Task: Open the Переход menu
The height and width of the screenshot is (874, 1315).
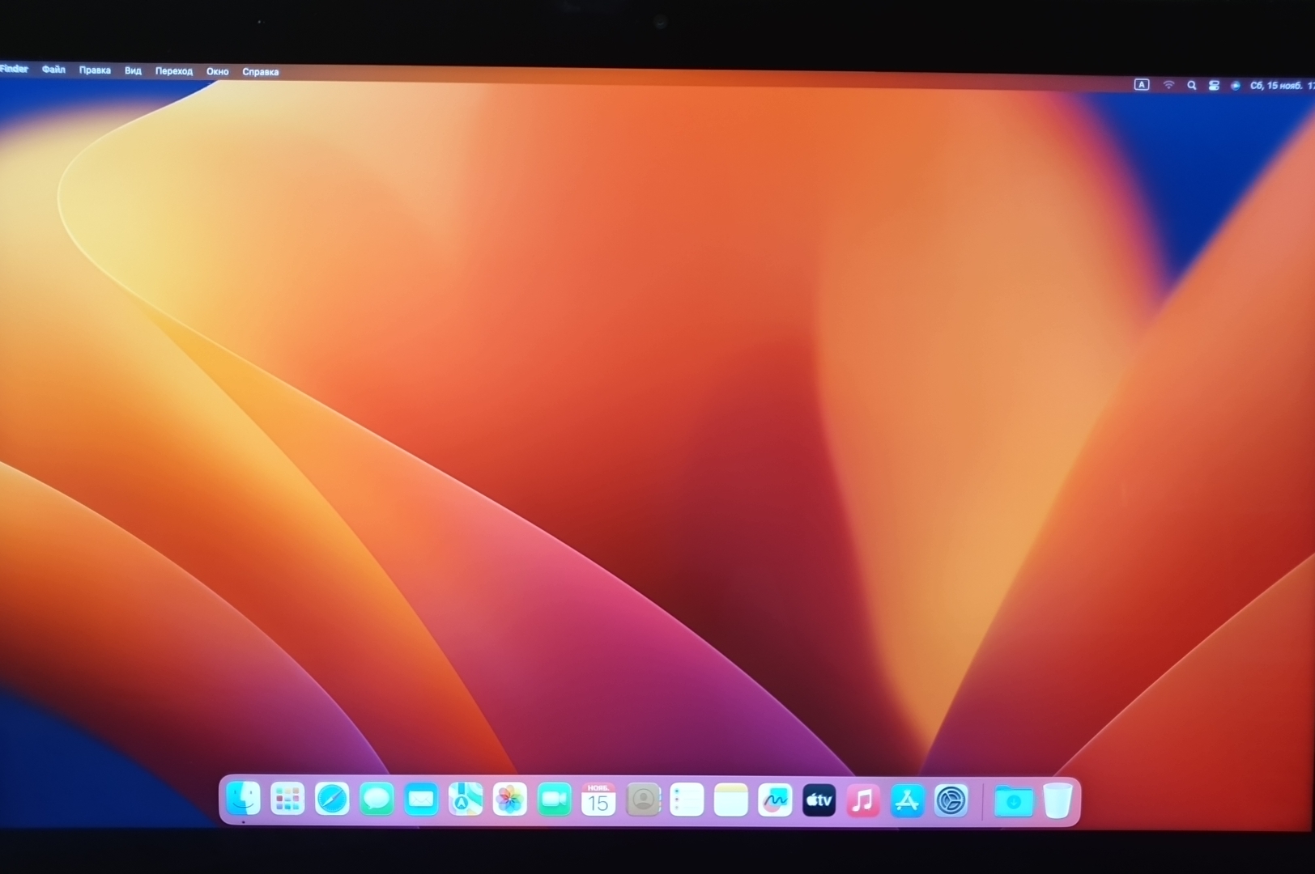Action: tap(174, 71)
